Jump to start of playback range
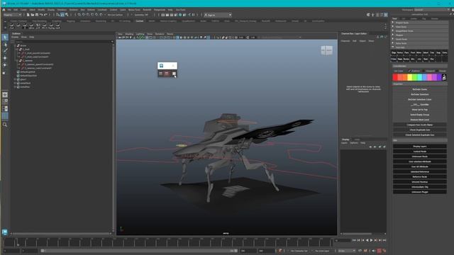The height and width of the screenshot is (255, 454). point(354,240)
